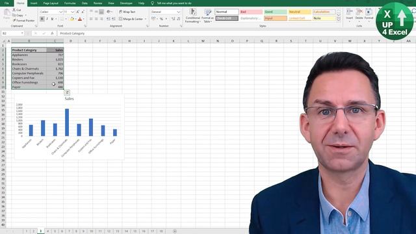Switch to the Insert ribbon tab
Screen dimensions: 416x234
[34, 3]
